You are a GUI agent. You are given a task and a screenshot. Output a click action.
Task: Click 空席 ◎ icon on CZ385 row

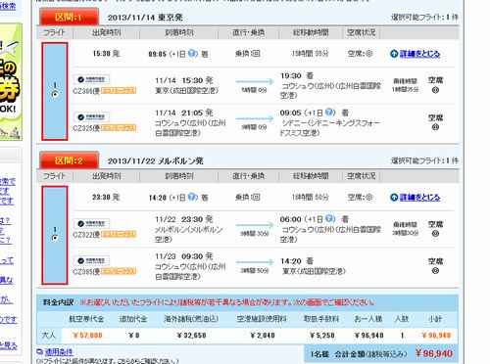[435, 271]
